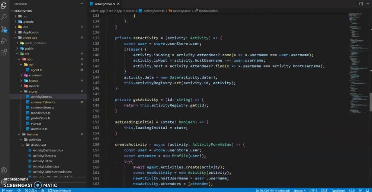Collapse the src folder
The height and width of the screenshot is (192, 372).
[48, 54]
